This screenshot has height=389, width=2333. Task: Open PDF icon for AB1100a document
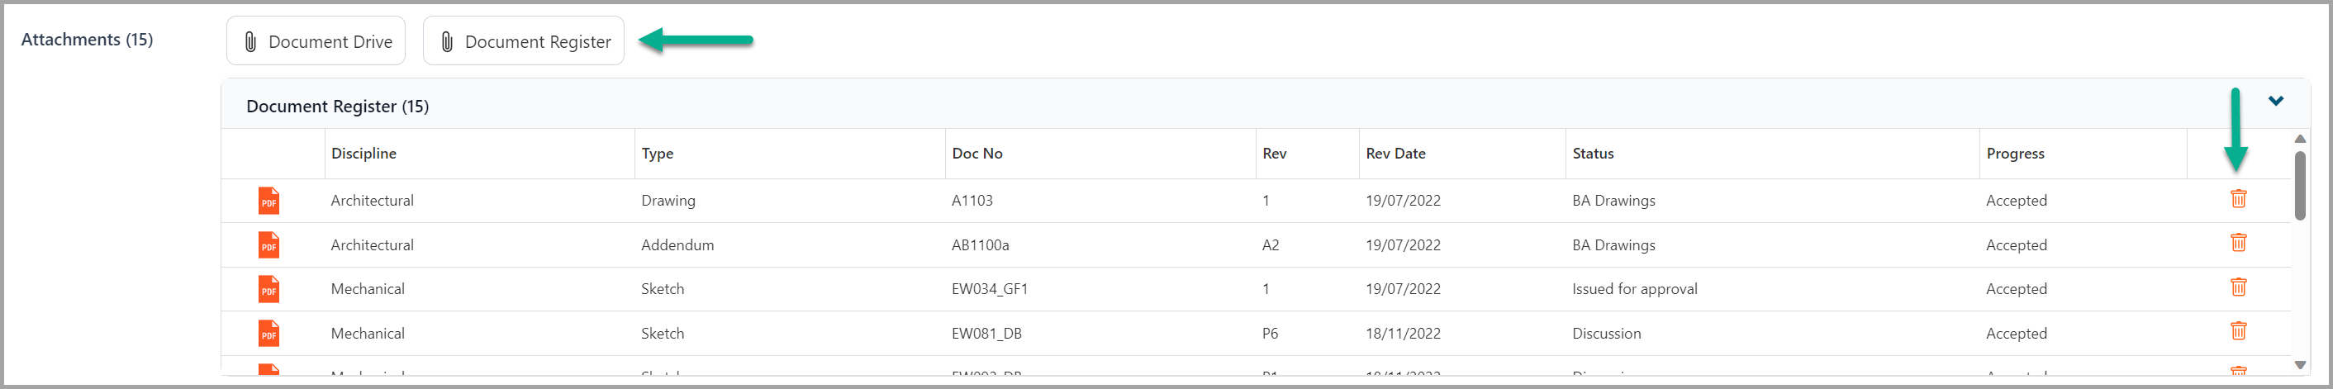[x=269, y=245]
